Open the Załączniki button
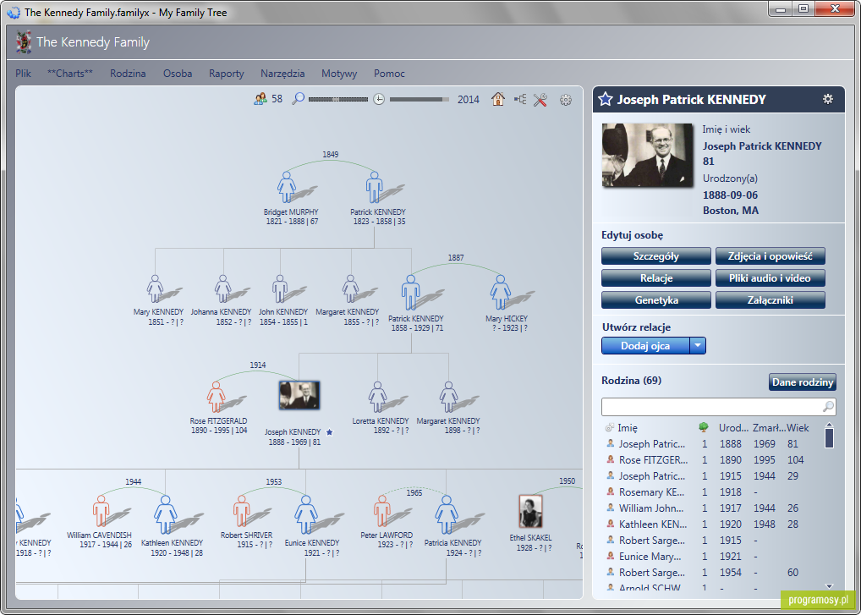Viewport: 861px width, 615px height. 771,300
